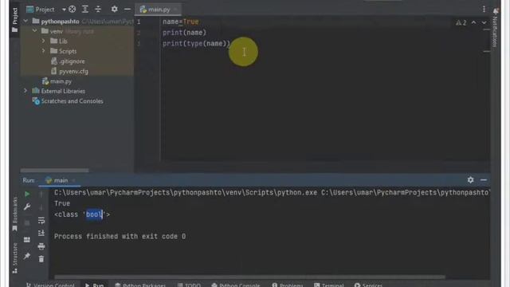Click code line name=True

point(181,22)
